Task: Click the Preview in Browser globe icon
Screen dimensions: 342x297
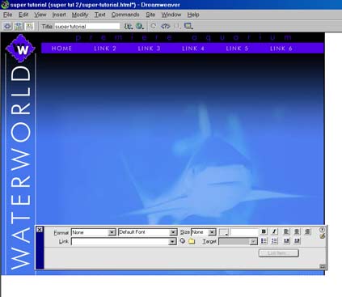Action: click(139, 26)
